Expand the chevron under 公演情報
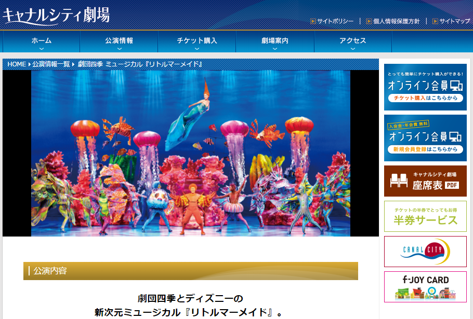This screenshot has width=473, height=319. (120, 49)
